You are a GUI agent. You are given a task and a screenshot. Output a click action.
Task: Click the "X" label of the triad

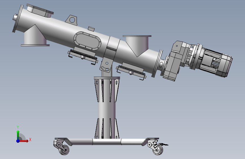[30, 139]
